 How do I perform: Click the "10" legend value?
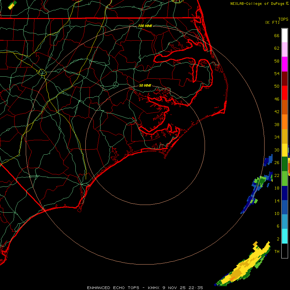(x=277, y=213)
